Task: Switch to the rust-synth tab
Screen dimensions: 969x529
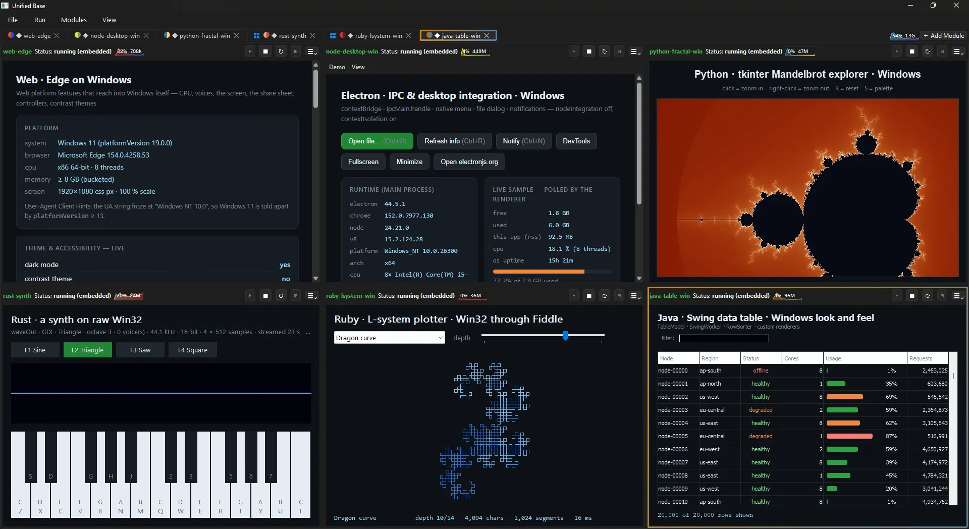Action: point(292,35)
